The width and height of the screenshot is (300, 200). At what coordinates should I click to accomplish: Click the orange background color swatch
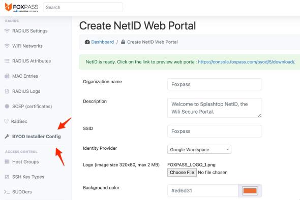(250, 191)
